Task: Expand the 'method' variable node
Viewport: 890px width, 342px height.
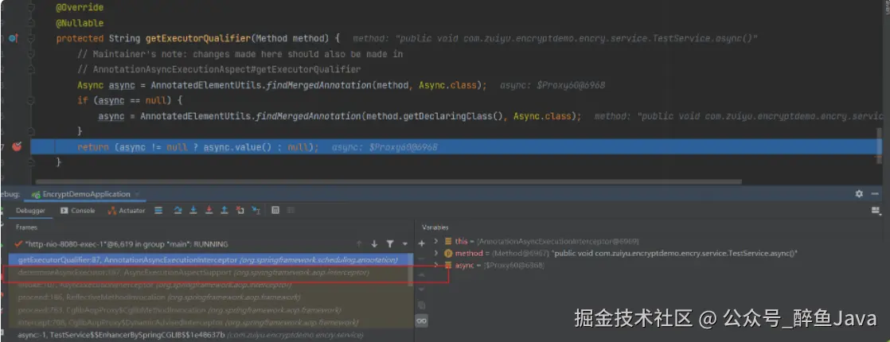Action: pos(436,253)
